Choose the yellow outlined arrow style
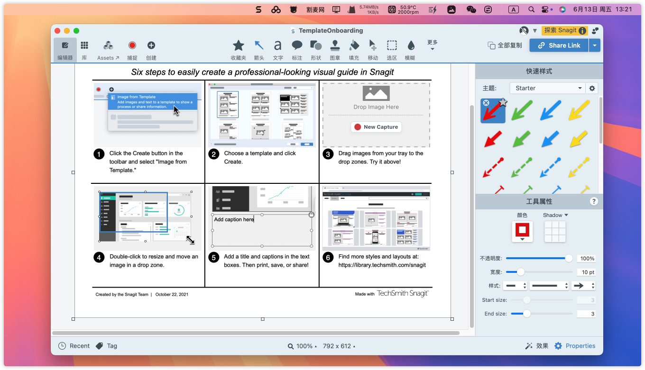 click(x=579, y=110)
